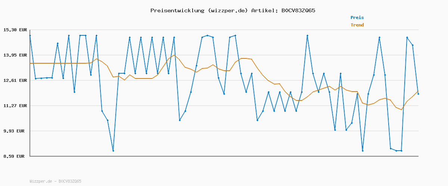Click the "Trend" legend label
448x186 pixels.
(x=357, y=25)
